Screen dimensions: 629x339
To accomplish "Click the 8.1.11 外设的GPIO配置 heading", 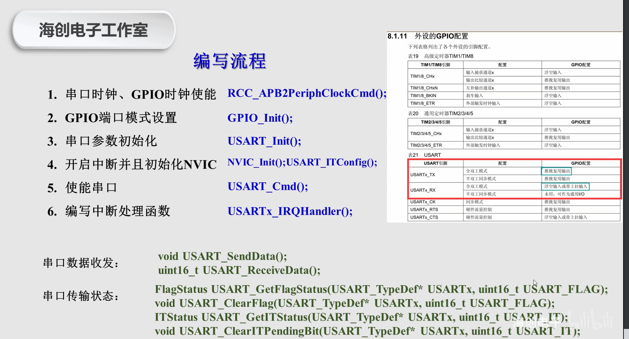I will click(428, 36).
